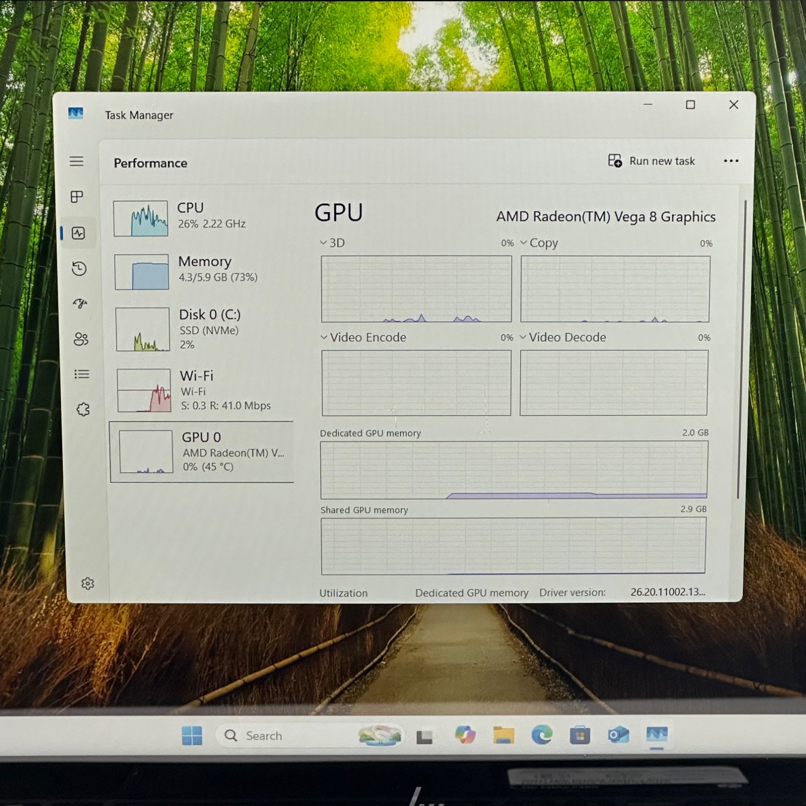Open Task View from the taskbar
Viewport: 806px width, 806px height.
click(x=424, y=736)
